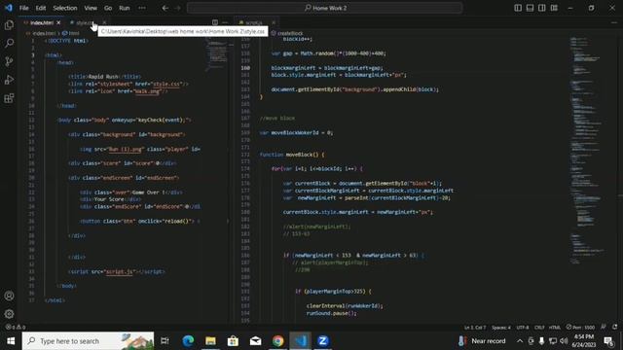Open the volume control in system tray
The image size is (623, 350).
pos(564,341)
